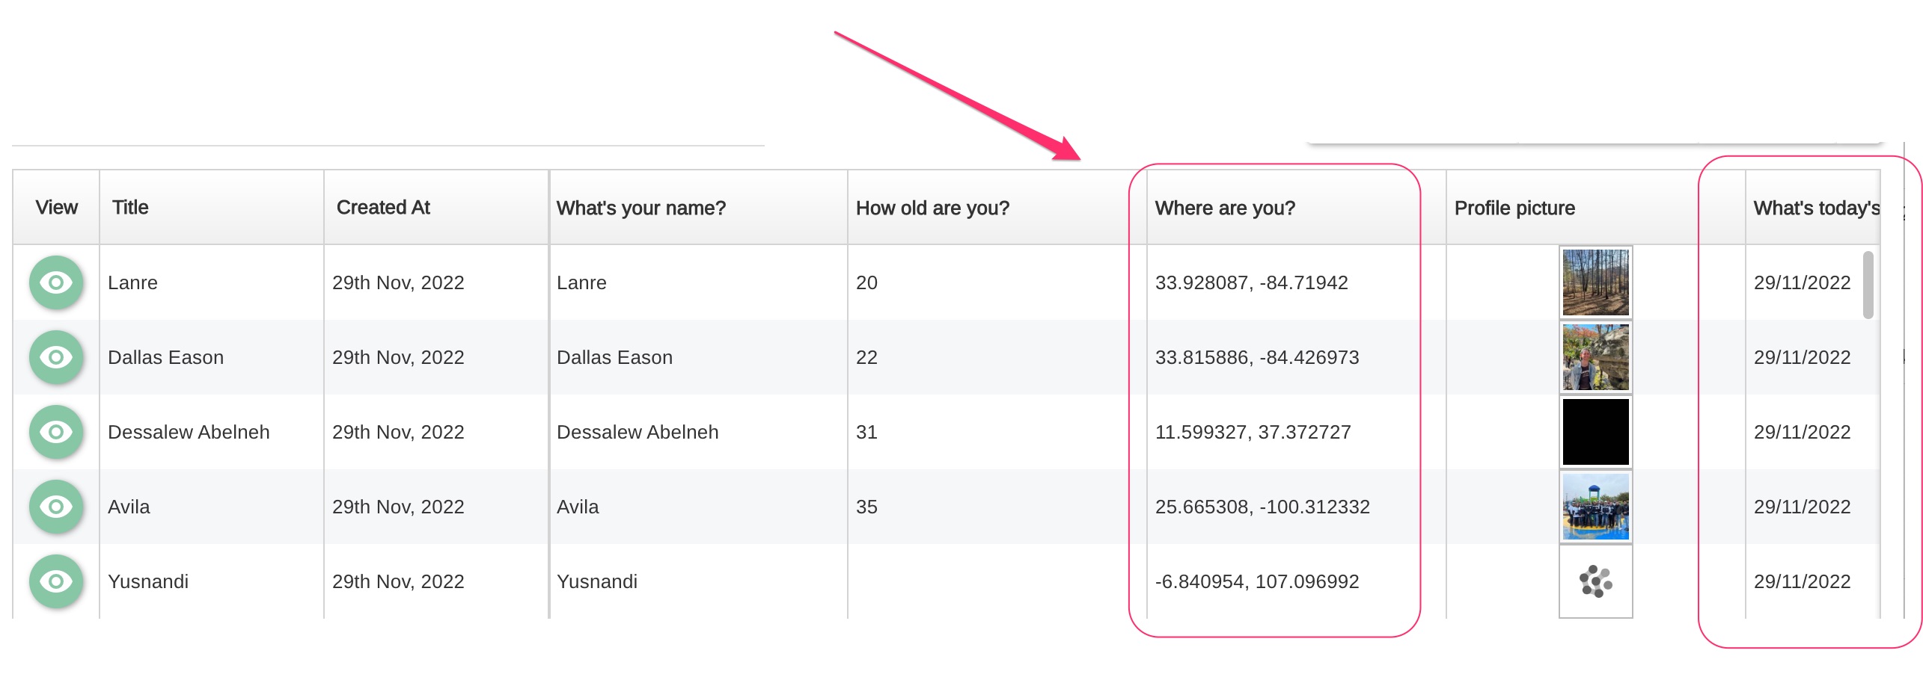
Task: Click Dallas Eason's profile picture thumbnail
Action: (x=1595, y=357)
